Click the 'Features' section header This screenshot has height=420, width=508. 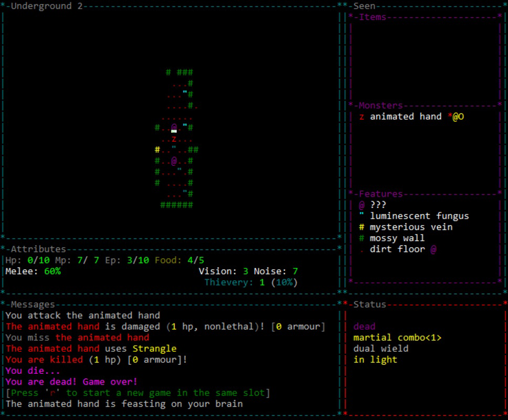tap(380, 194)
